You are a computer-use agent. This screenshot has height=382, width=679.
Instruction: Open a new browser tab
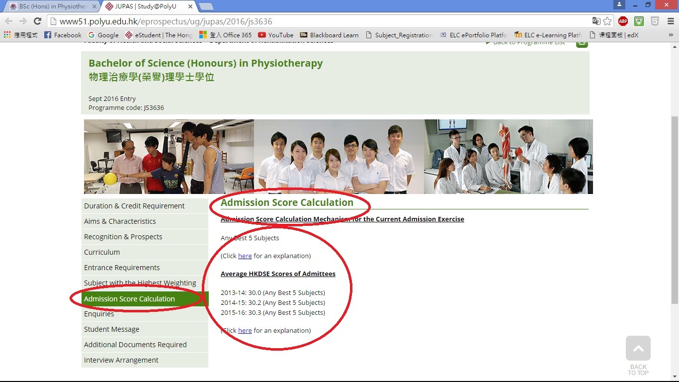click(x=206, y=6)
